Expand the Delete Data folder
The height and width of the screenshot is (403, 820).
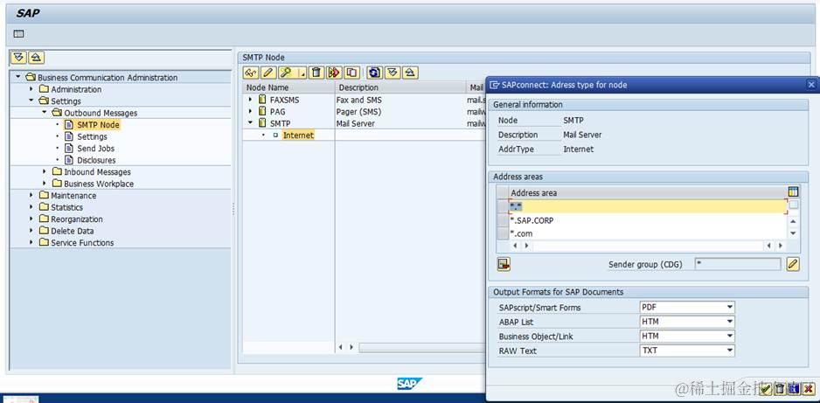[x=31, y=231]
